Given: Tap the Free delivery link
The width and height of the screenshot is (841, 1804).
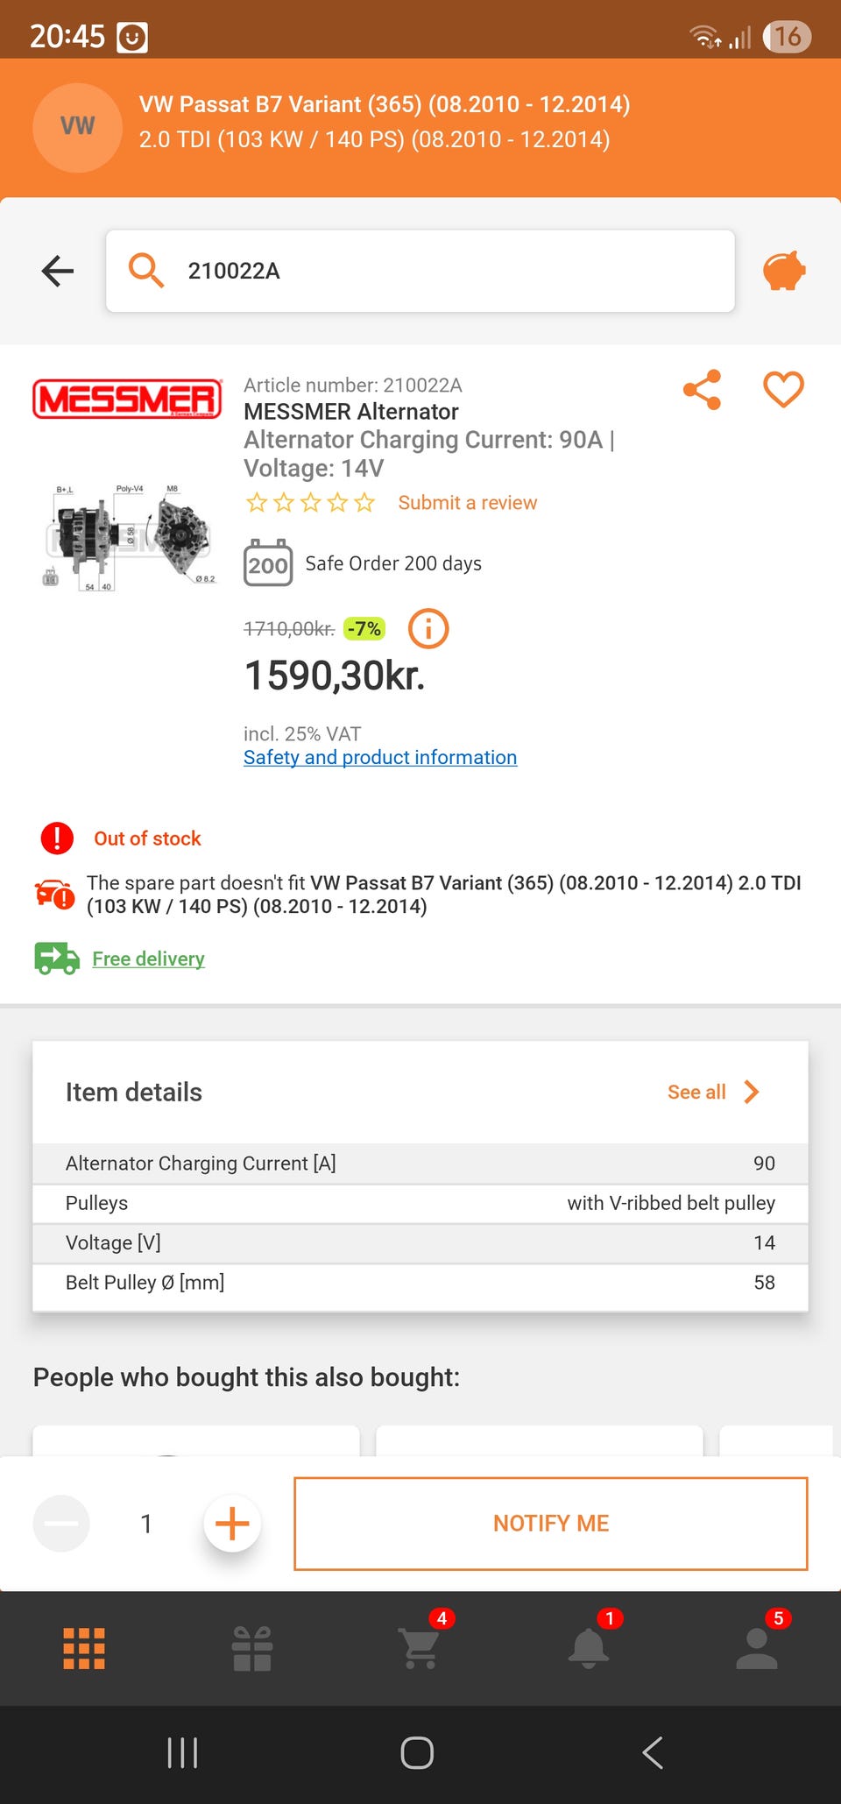Looking at the screenshot, I should coord(148,959).
